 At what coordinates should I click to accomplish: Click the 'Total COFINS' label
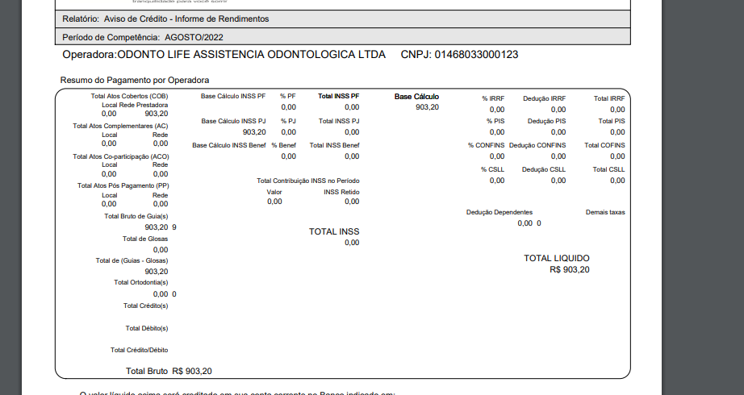pyautogui.click(x=604, y=146)
